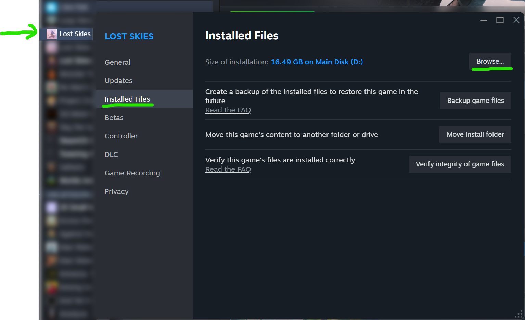Minimize the properties window
This screenshot has width=525, height=320.
click(483, 20)
